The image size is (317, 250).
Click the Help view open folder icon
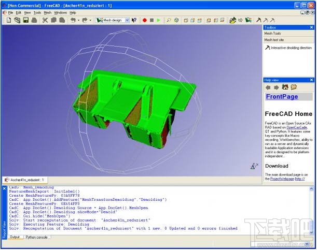click(294, 87)
